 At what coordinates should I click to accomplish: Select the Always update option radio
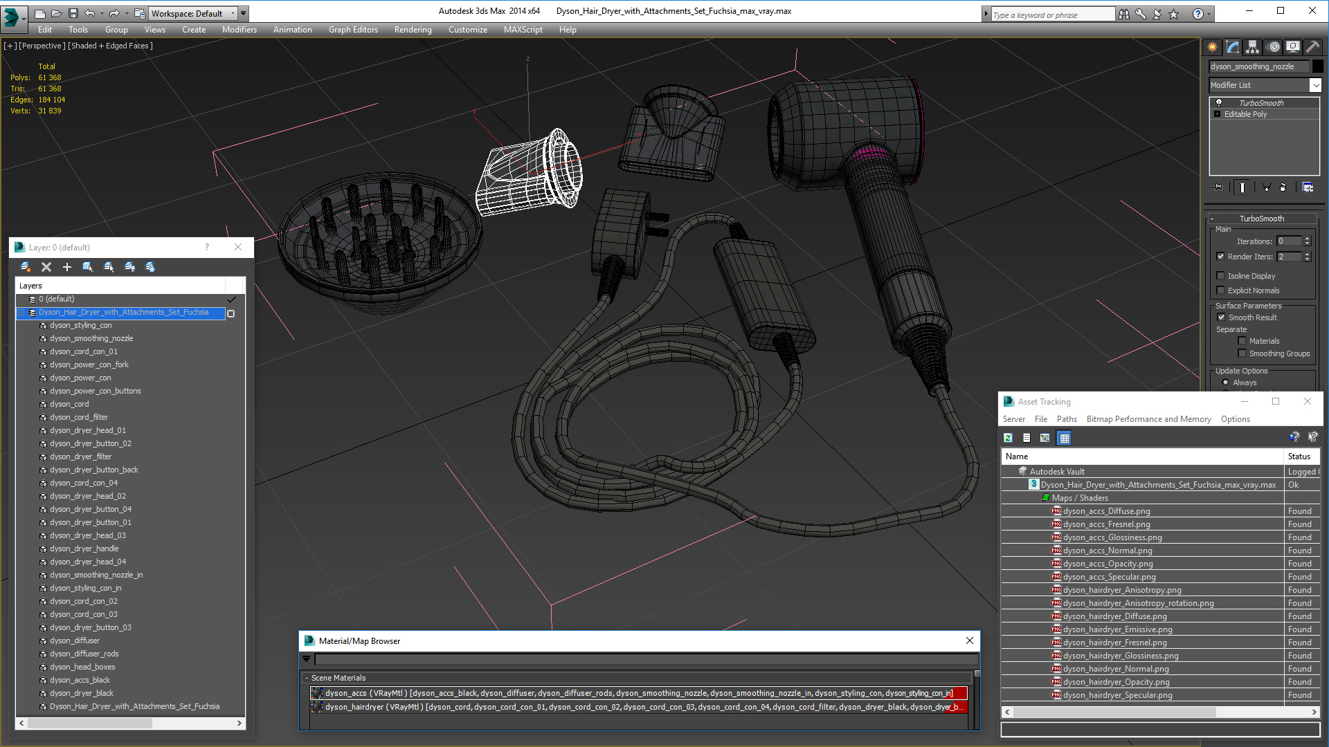[1226, 382]
